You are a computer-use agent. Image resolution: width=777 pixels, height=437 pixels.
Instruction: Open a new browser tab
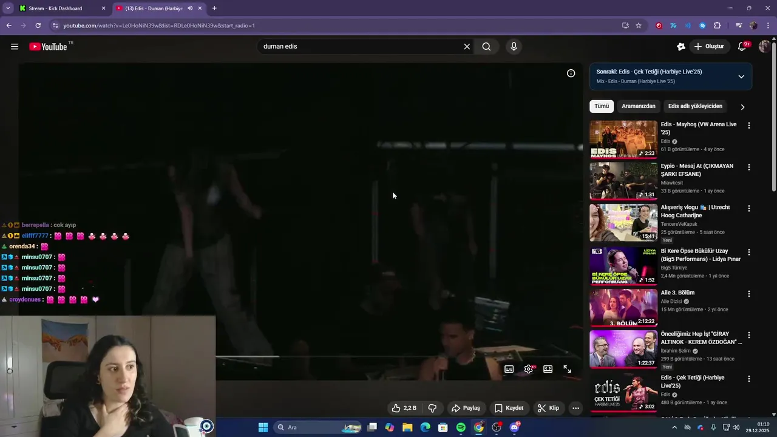[x=214, y=8]
